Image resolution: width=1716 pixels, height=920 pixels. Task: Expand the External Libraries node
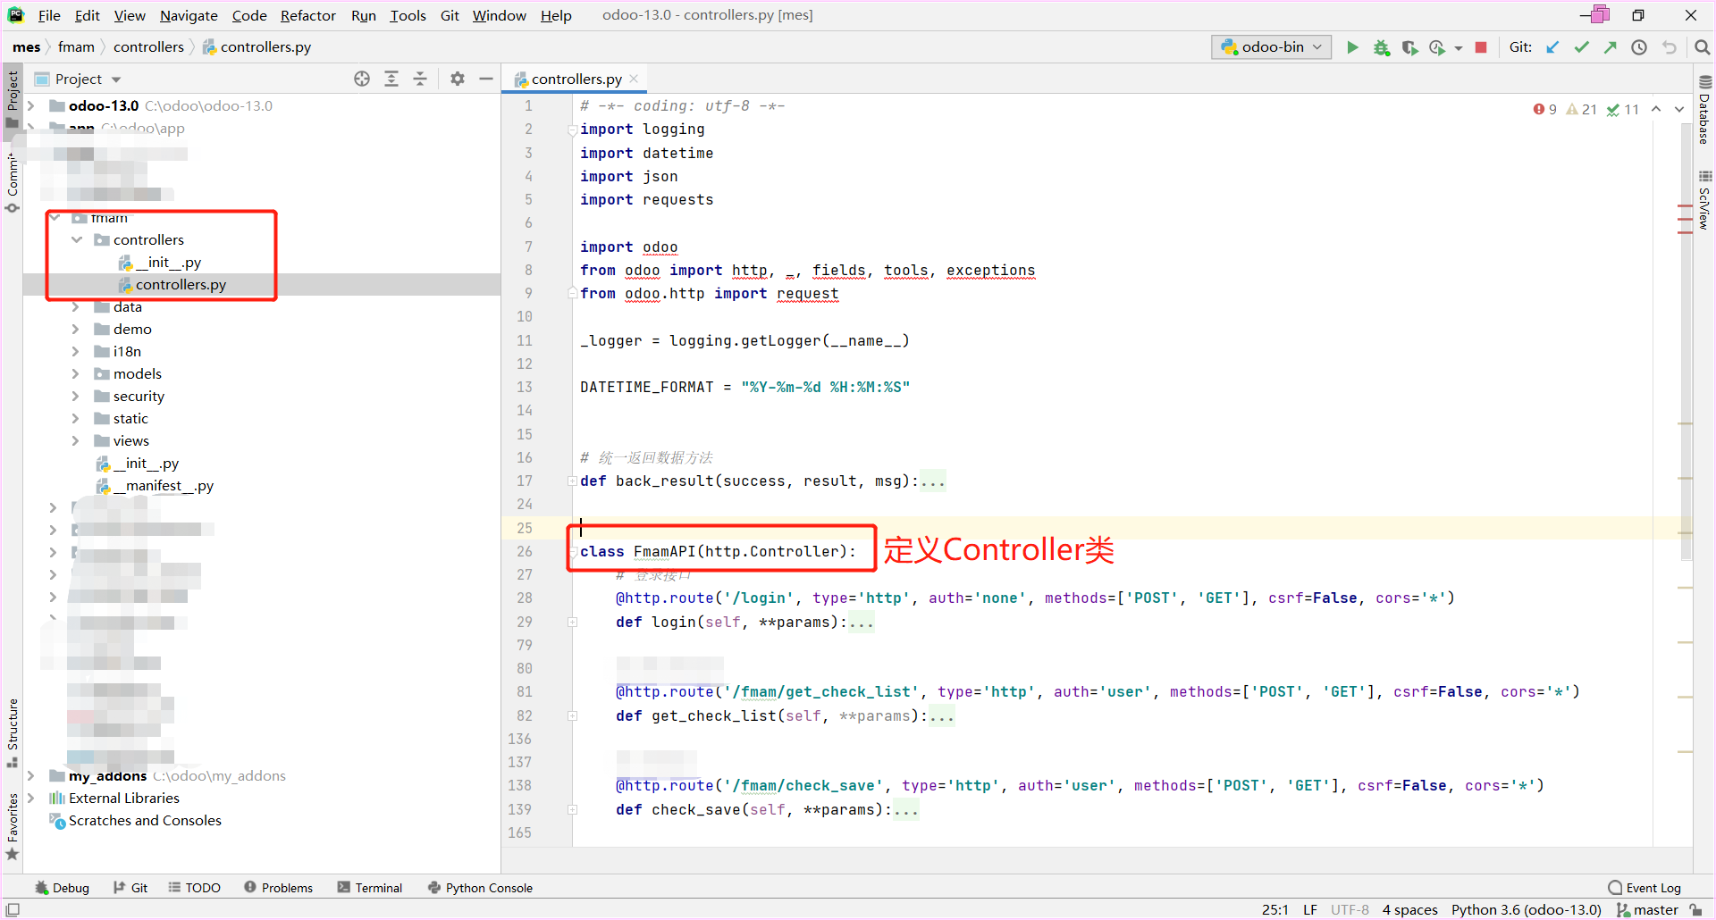31,798
